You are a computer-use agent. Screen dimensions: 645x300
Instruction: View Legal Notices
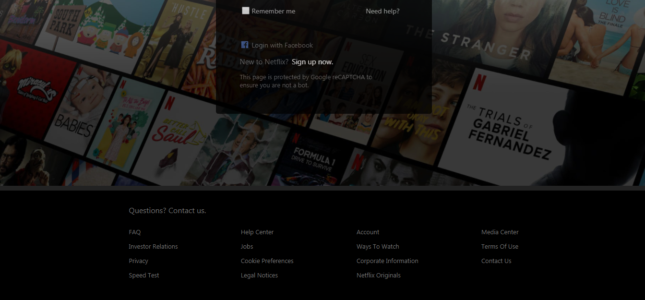(x=259, y=276)
